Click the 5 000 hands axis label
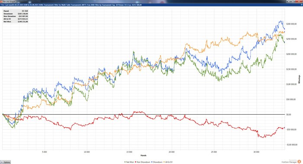This screenshot has height=164, width=303. click(45, 152)
